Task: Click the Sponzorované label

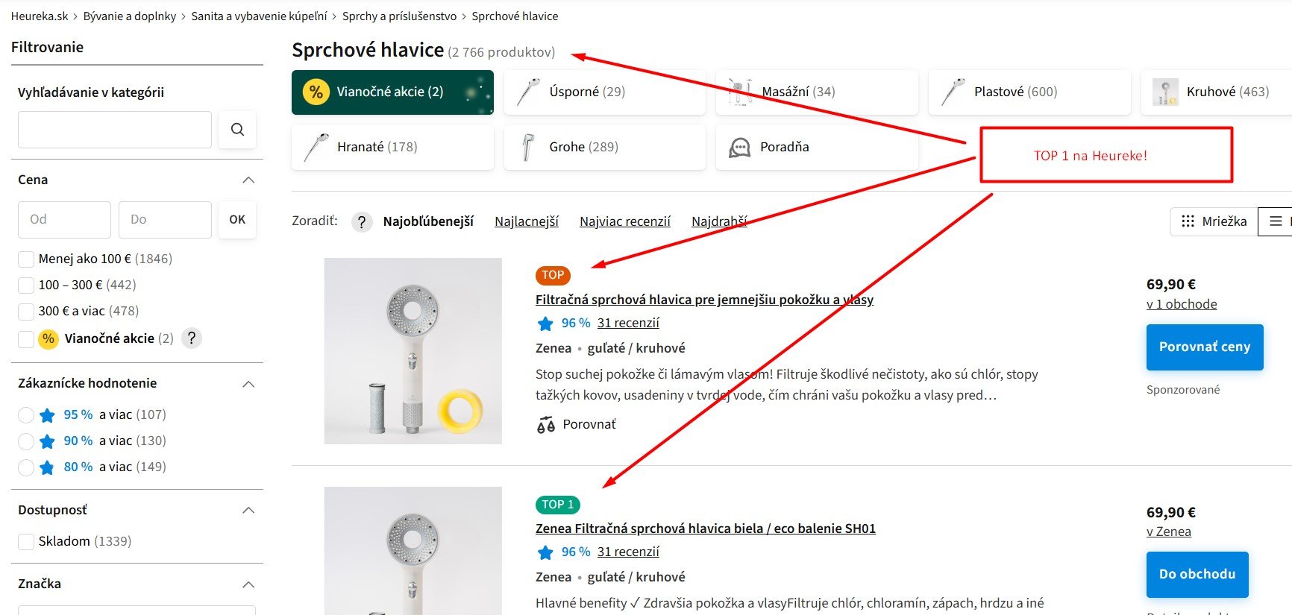Action: pos(1183,390)
